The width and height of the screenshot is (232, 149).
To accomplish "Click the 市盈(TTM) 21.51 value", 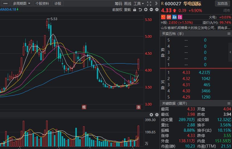I will click(226, 146).
